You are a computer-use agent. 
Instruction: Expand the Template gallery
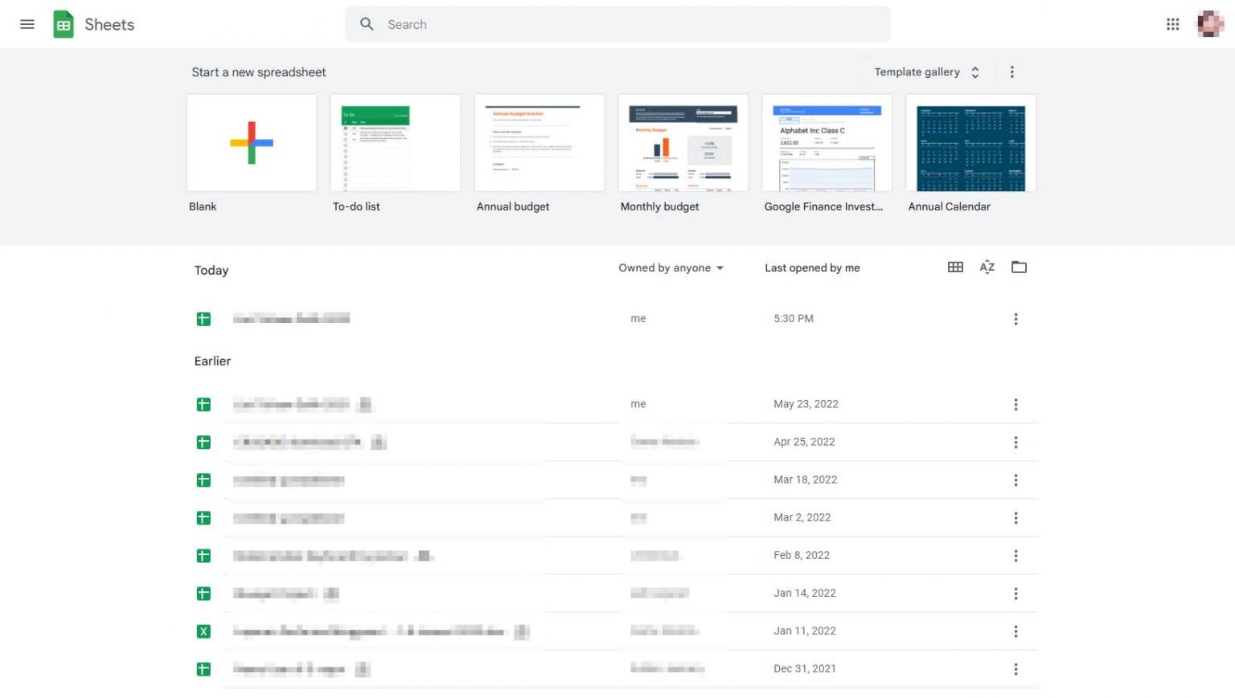tap(928, 71)
